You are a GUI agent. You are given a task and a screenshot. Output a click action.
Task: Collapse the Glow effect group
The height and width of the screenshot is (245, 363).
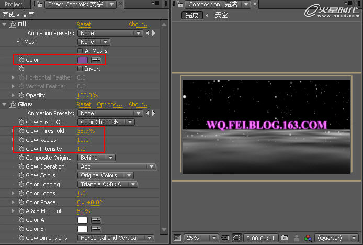click(x=4, y=105)
